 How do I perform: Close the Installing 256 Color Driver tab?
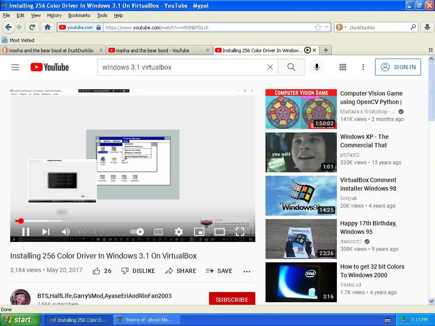click(314, 50)
